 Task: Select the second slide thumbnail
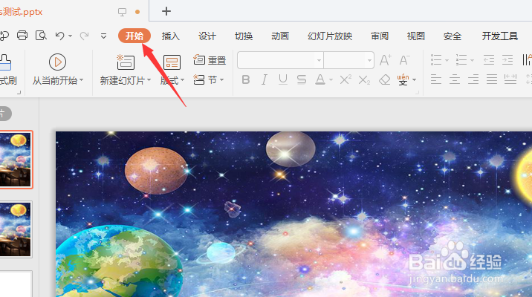coord(16,229)
